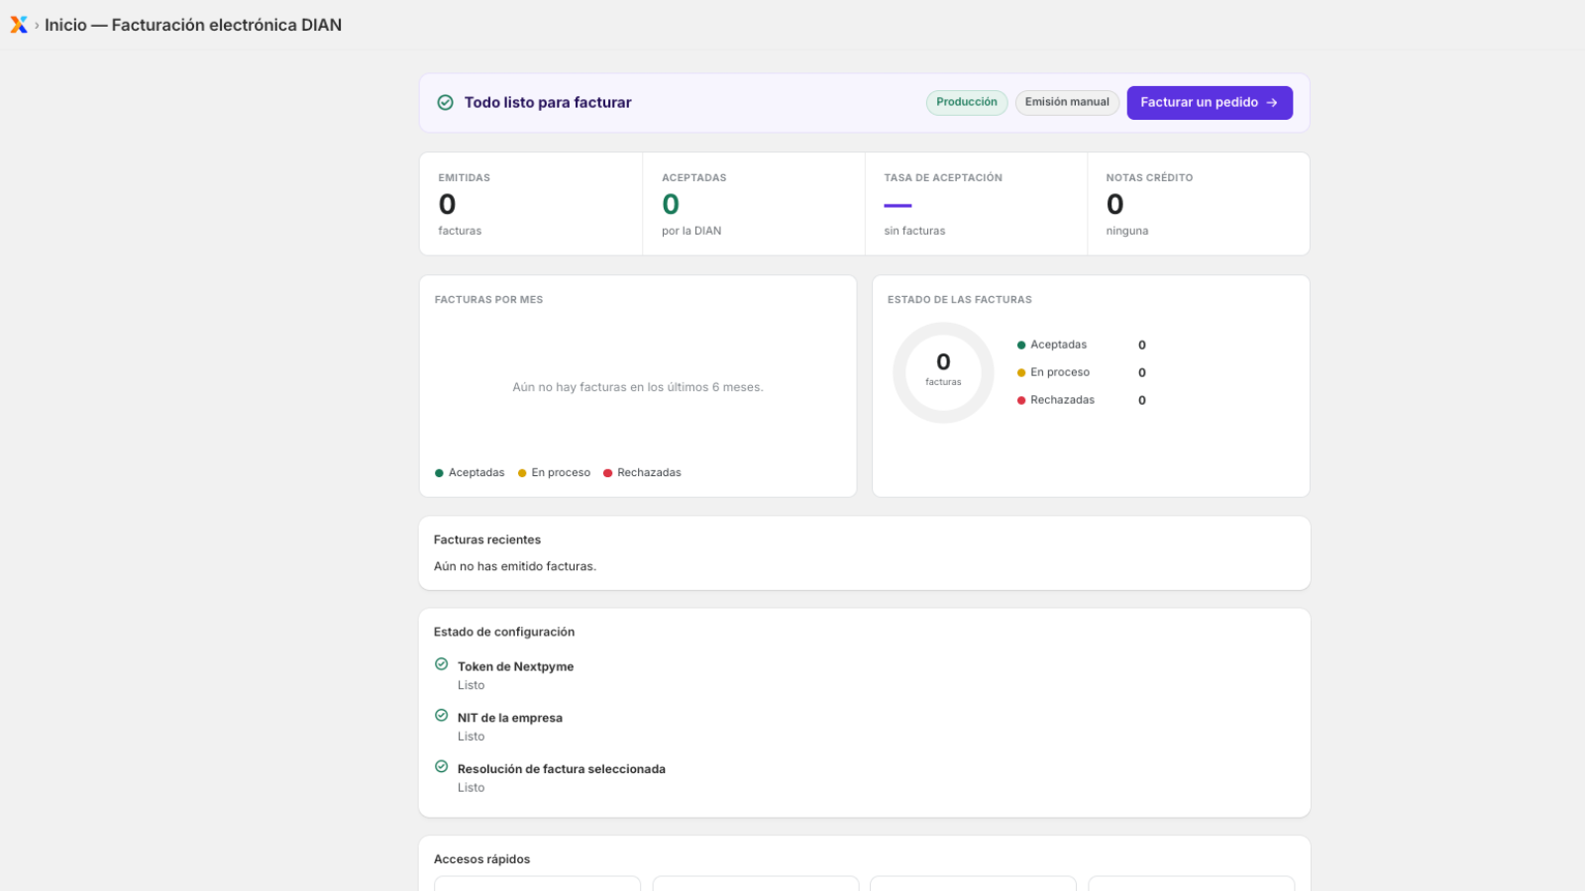Select the Aceptadas por la DIAN card

coord(754,204)
